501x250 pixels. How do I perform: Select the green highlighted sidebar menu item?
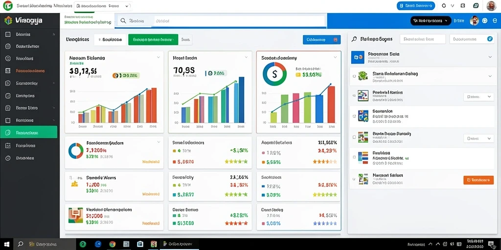(29, 132)
